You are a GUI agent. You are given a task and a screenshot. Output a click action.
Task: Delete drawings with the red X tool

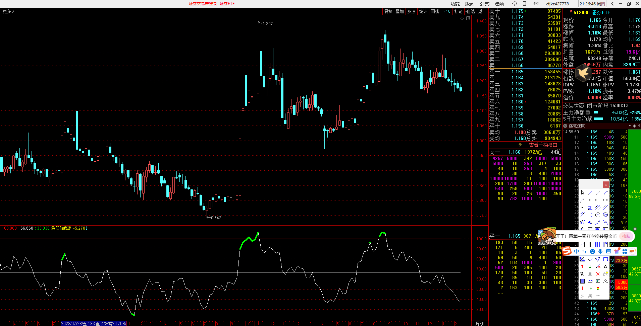pos(598,274)
